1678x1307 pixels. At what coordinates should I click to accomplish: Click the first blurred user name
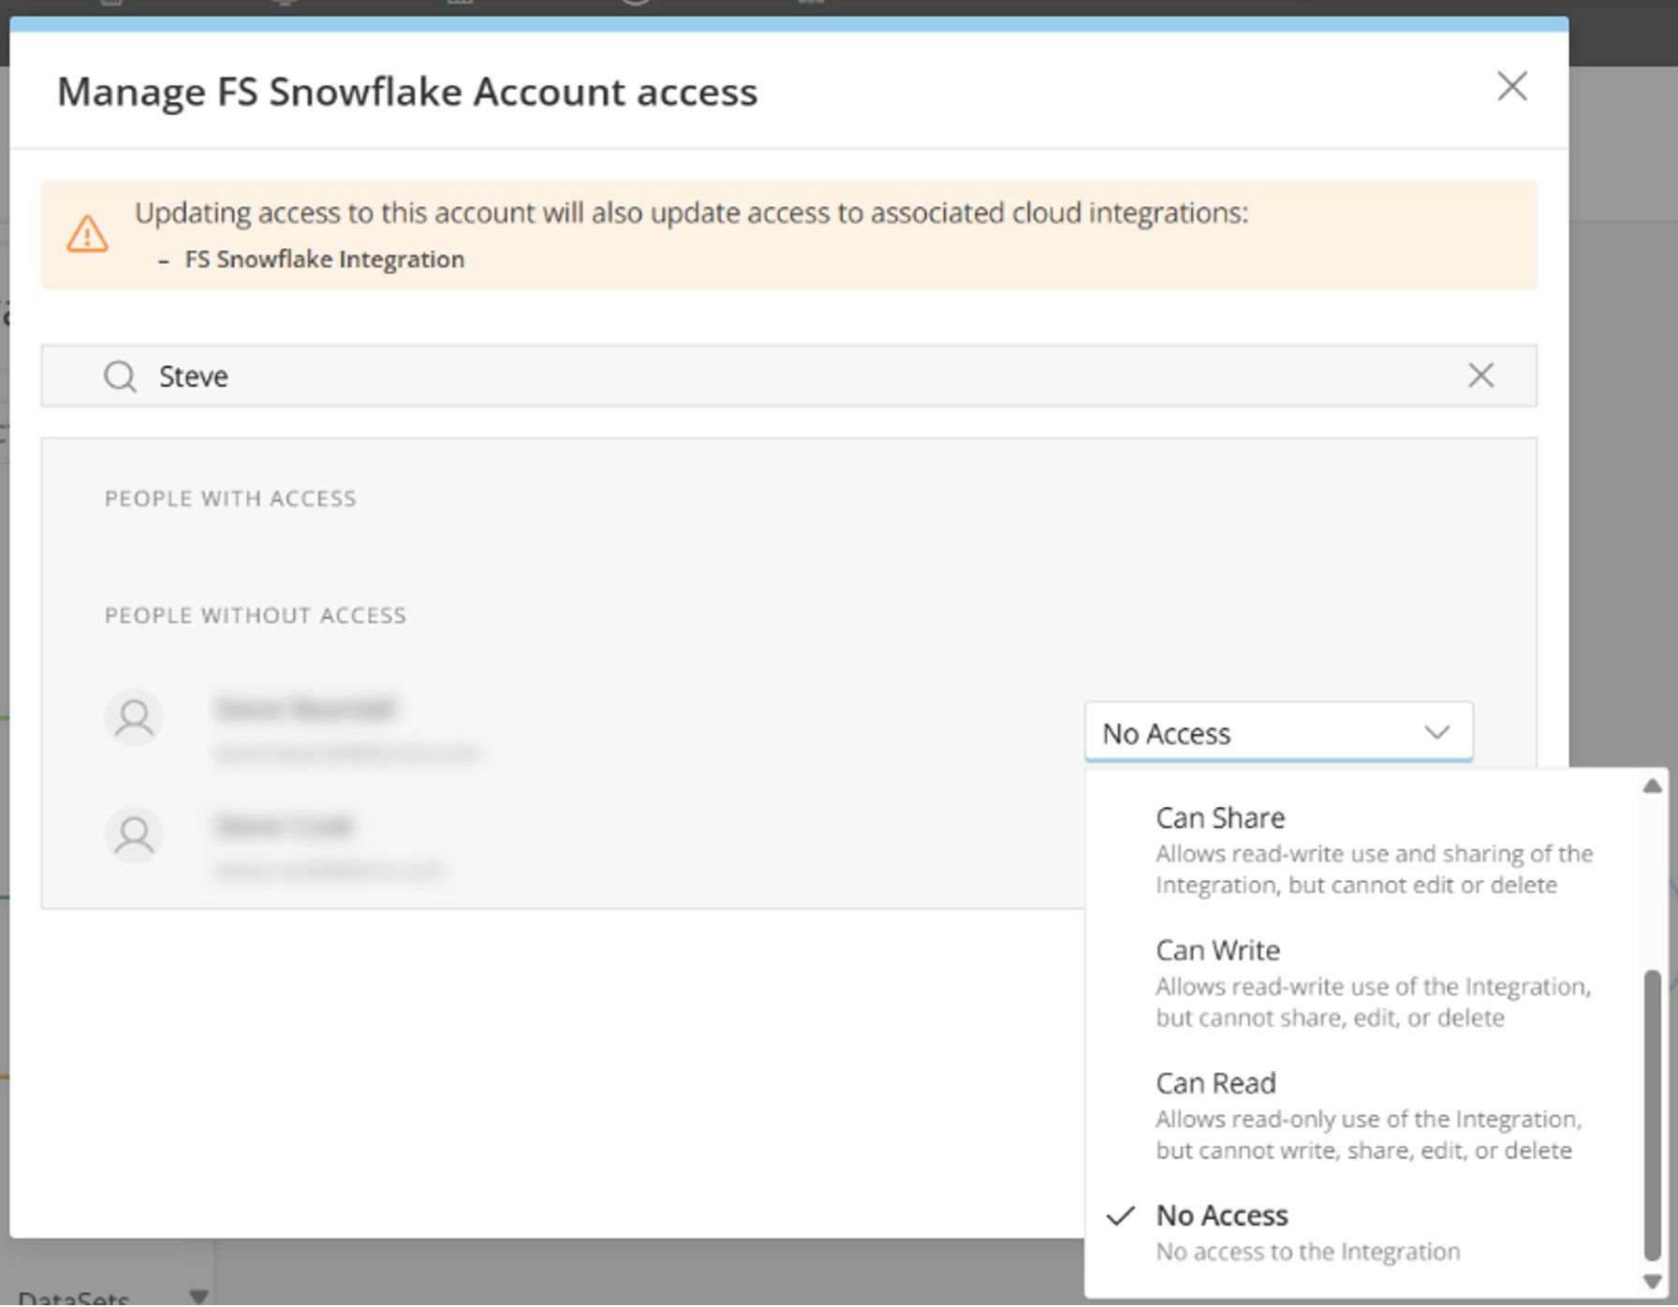pyautogui.click(x=305, y=709)
